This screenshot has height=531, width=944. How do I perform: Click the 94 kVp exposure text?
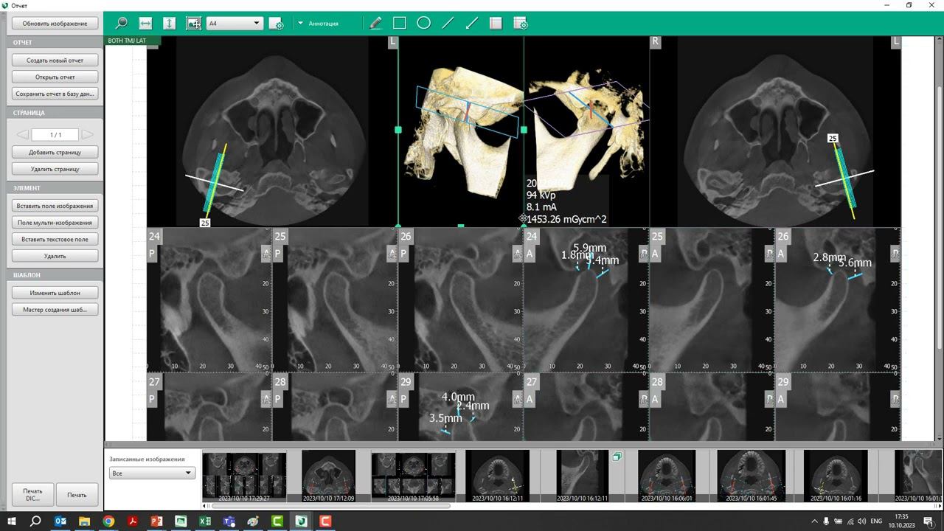541,195
